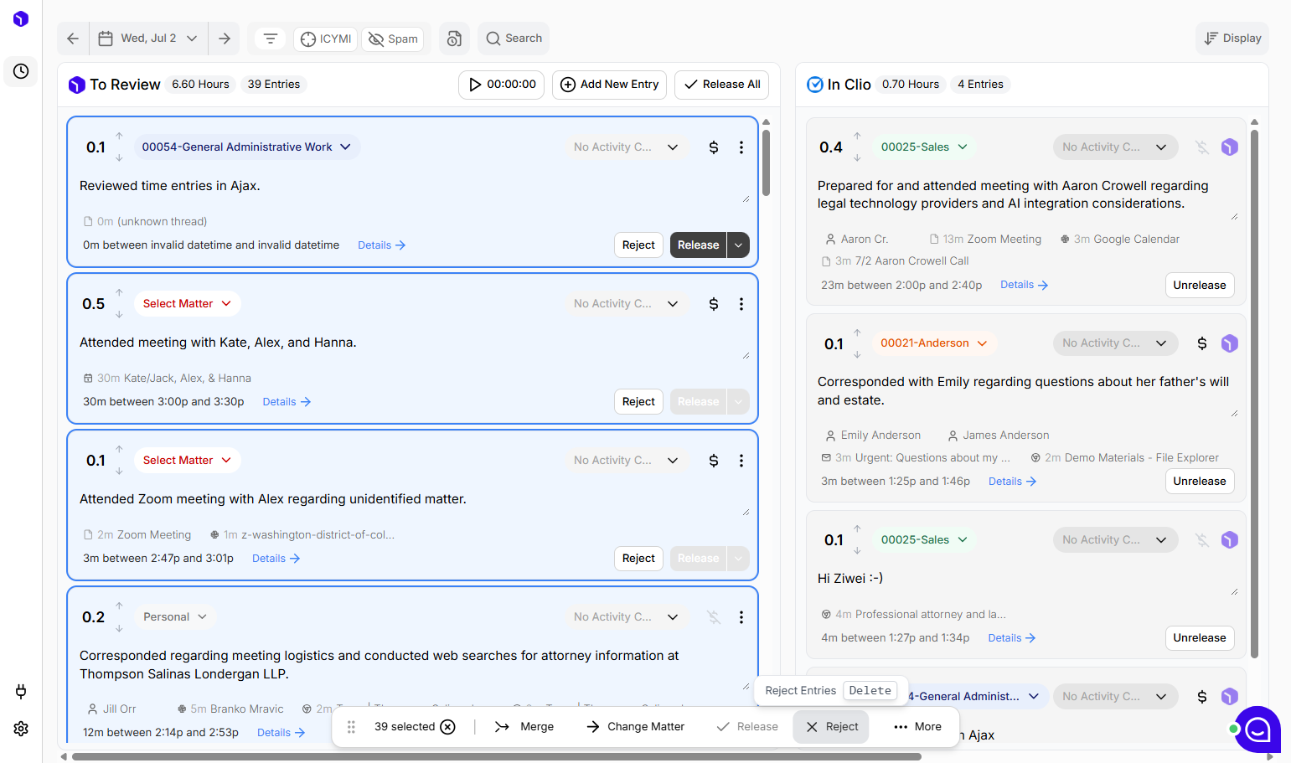
Task: Choose Delete in the Reject Entries popup
Action: pyautogui.click(x=870, y=691)
